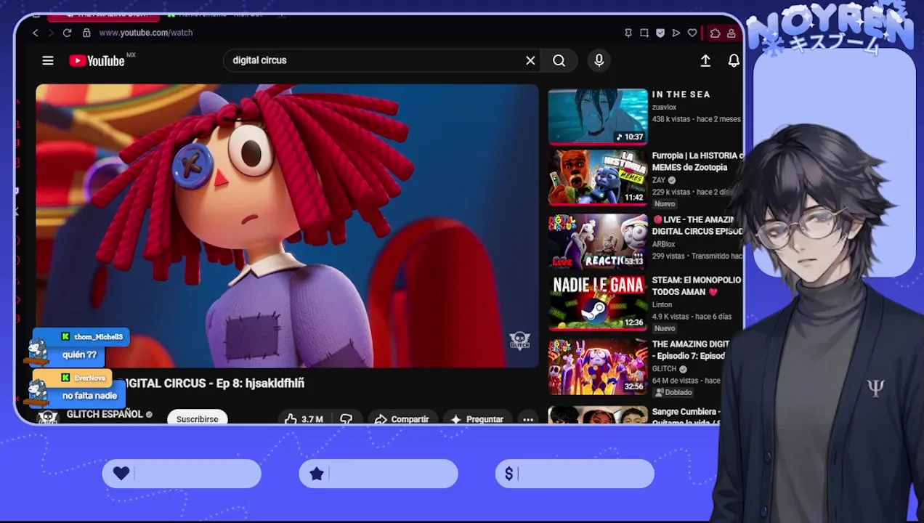
Task: Click the main video player
Action: pos(287,226)
